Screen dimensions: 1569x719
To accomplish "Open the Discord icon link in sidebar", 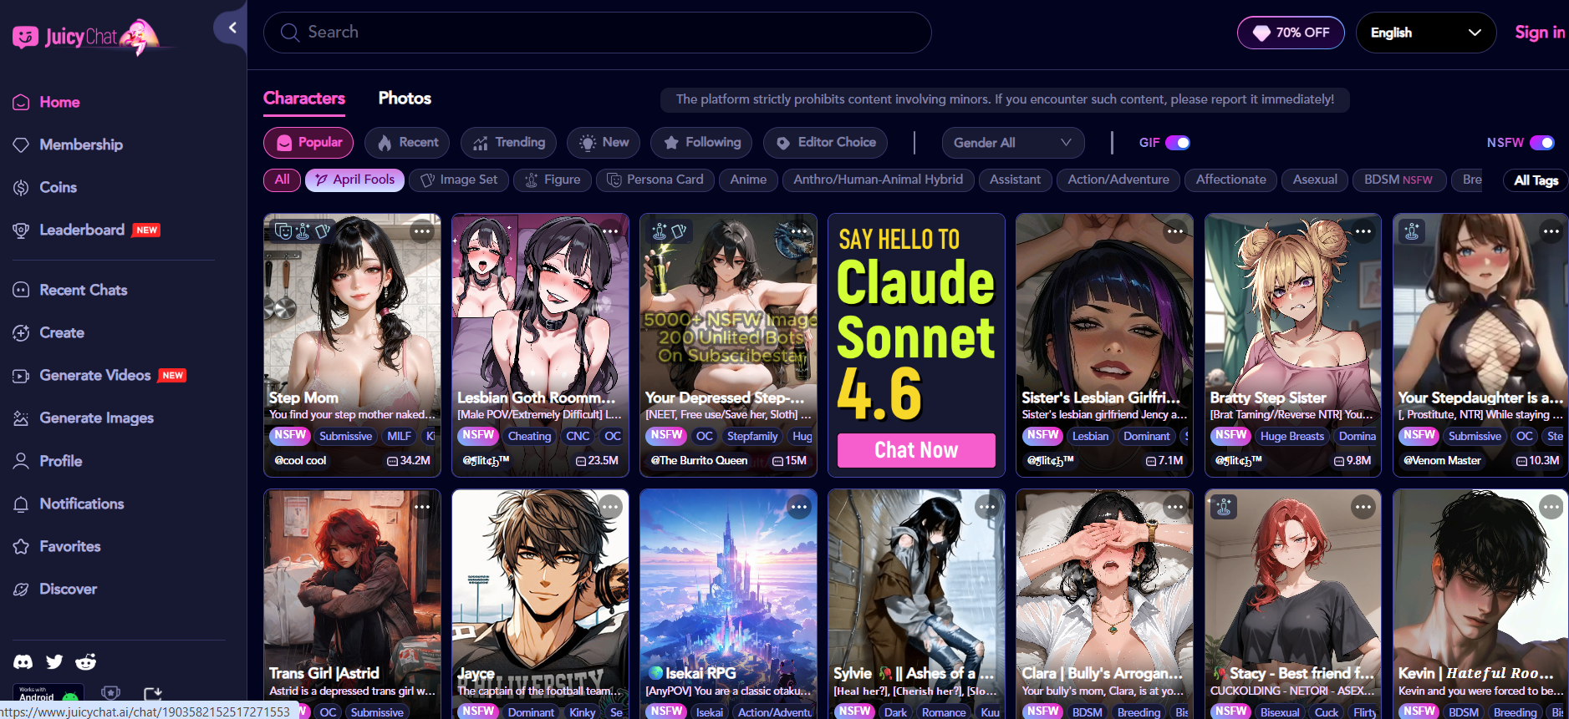I will (23, 662).
